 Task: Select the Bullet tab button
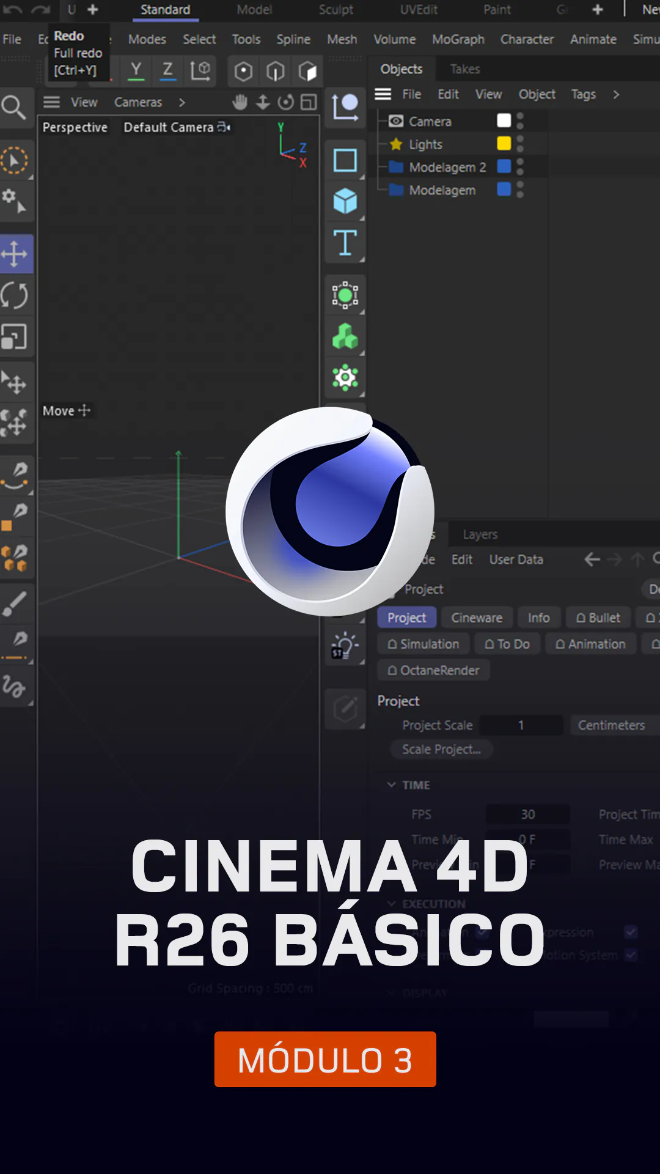[598, 618]
